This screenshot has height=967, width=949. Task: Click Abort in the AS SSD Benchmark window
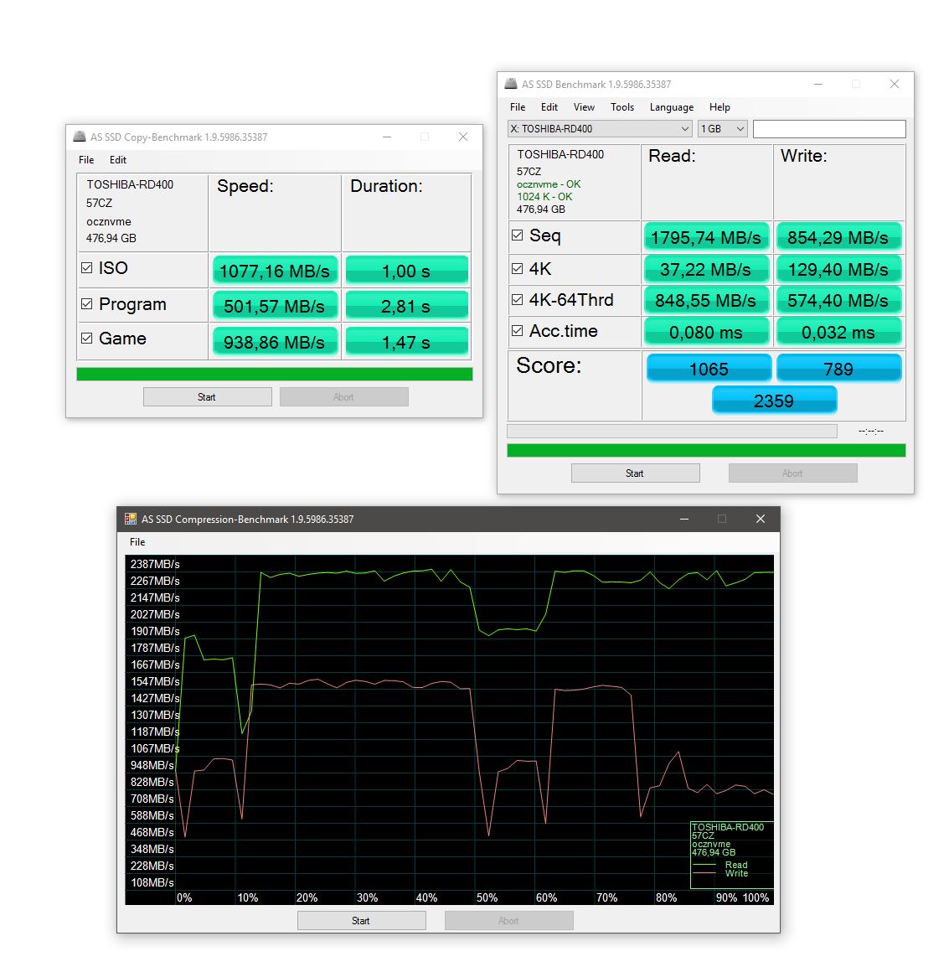tap(792, 473)
